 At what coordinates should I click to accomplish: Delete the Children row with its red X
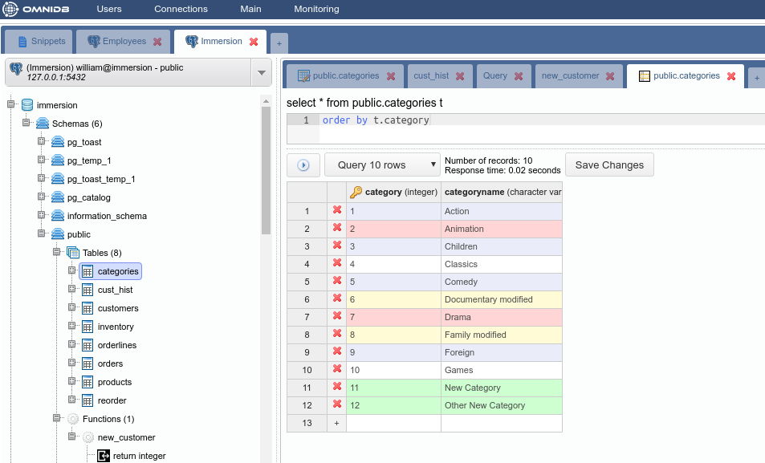pos(336,245)
